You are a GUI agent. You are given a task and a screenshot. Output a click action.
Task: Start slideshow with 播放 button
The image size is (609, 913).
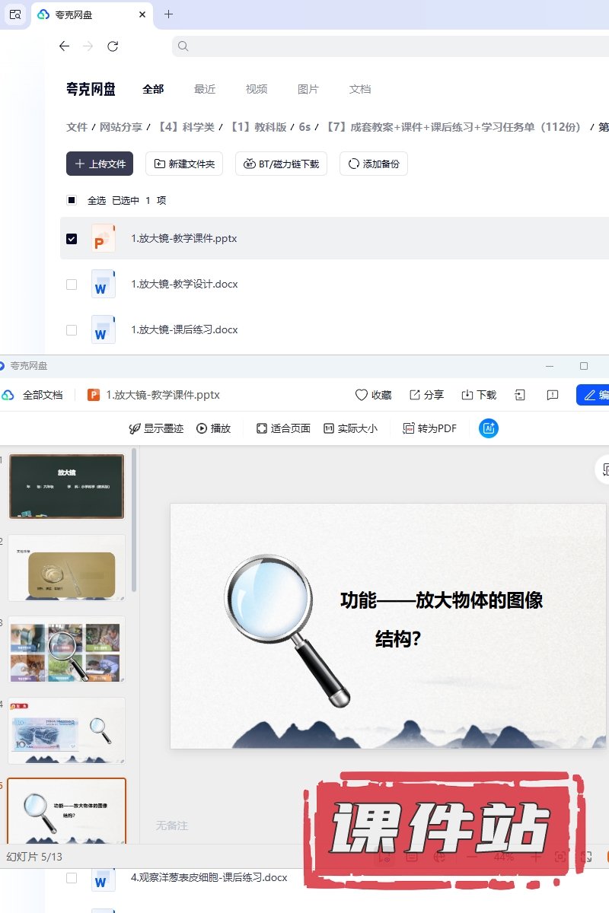point(213,428)
